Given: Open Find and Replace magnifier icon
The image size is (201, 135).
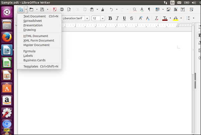Looking at the screenshot, I should (134, 9).
